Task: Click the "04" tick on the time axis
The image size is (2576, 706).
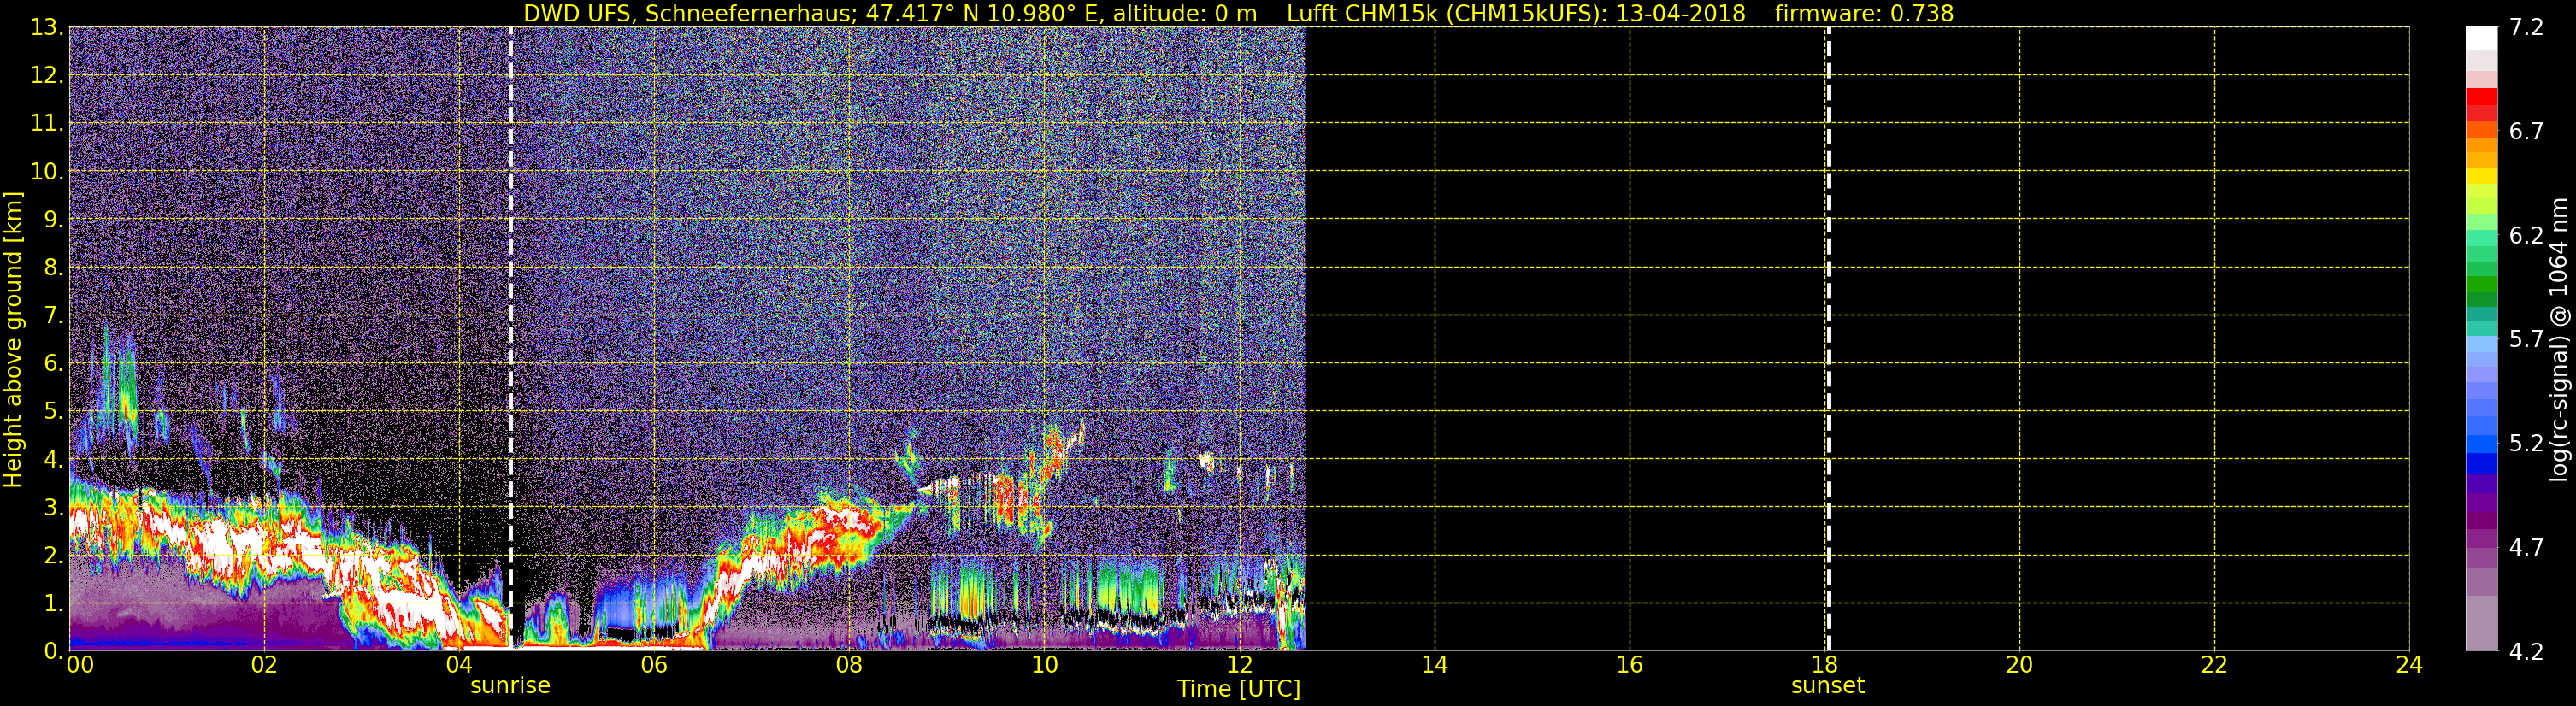Action: (x=459, y=665)
